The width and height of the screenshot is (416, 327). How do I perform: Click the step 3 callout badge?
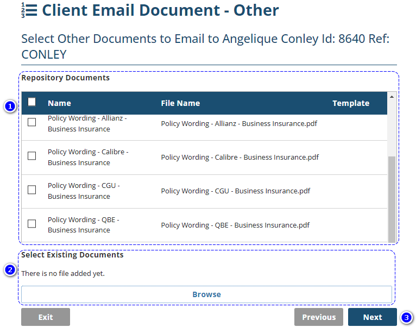pyautogui.click(x=406, y=317)
